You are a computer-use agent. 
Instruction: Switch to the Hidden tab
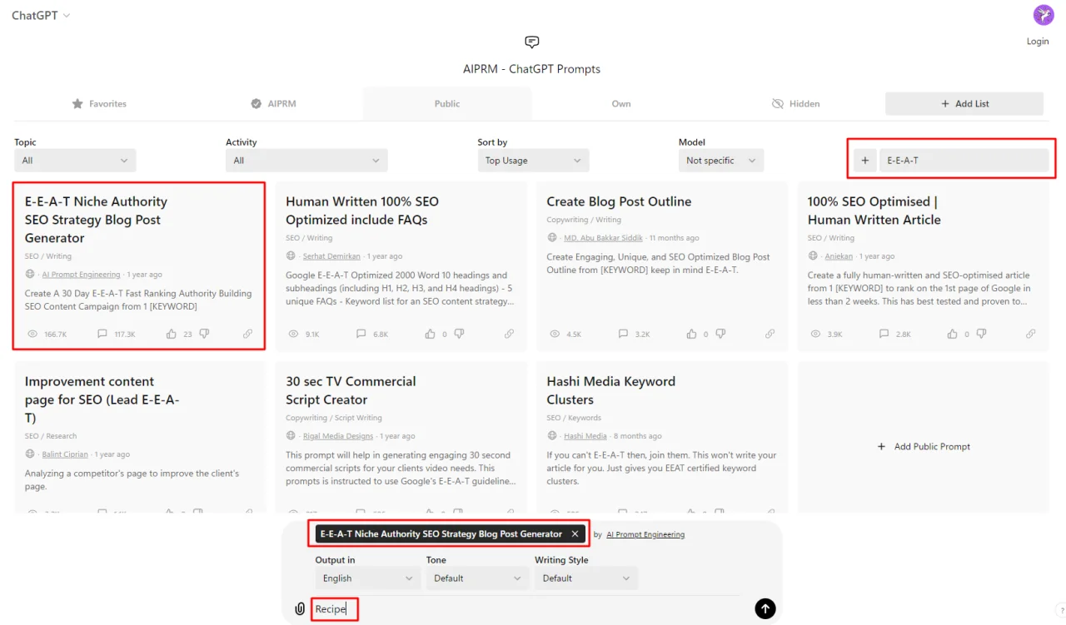pyautogui.click(x=795, y=104)
